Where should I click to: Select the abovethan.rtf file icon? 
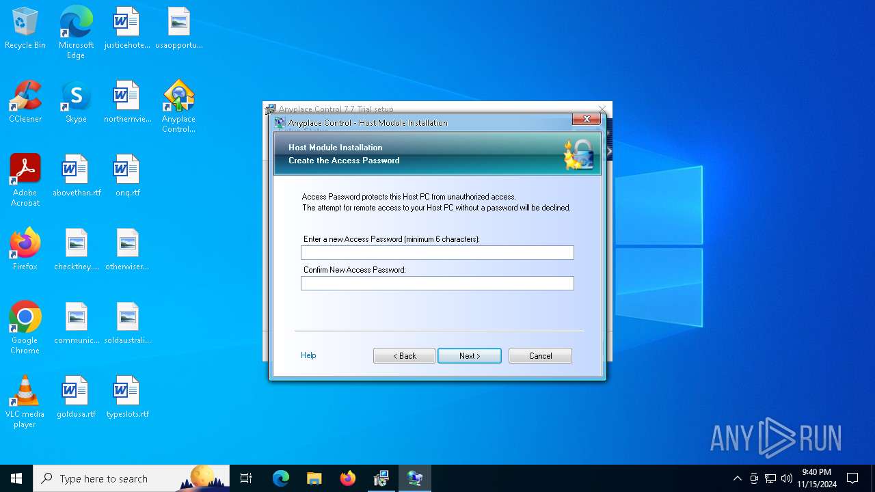coord(76,176)
